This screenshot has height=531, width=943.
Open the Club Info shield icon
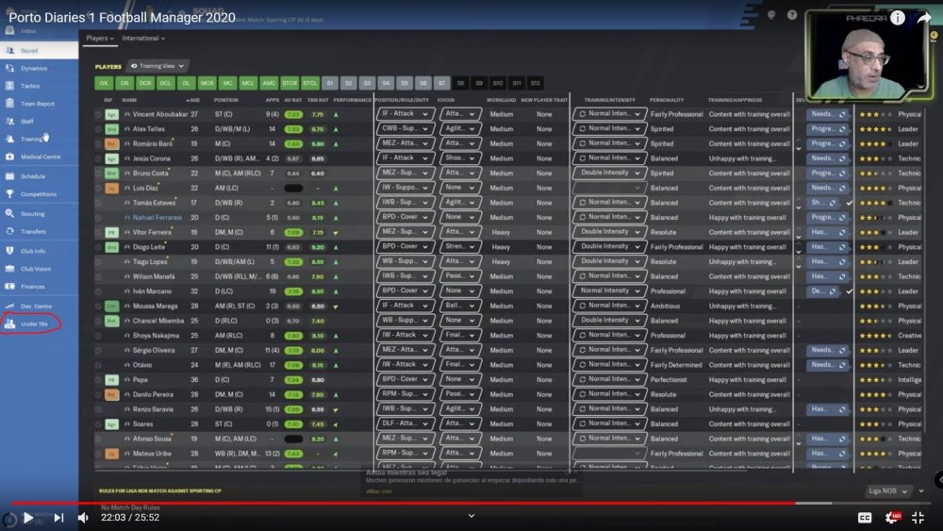pyautogui.click(x=9, y=251)
